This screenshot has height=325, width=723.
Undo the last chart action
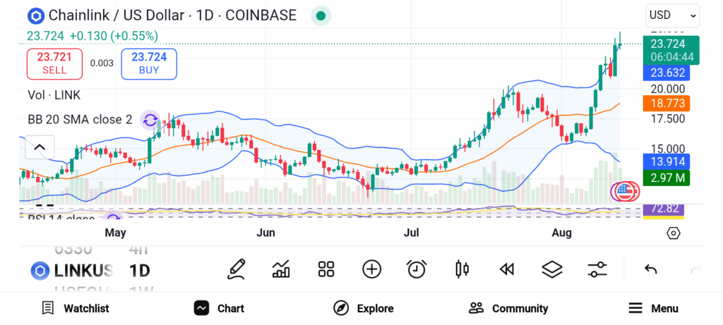coord(651,269)
